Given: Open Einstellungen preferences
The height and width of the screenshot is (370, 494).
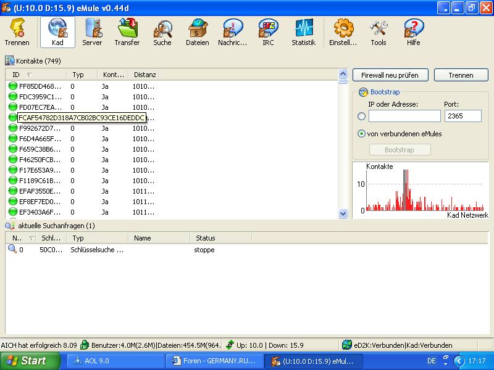Looking at the screenshot, I should [x=343, y=32].
